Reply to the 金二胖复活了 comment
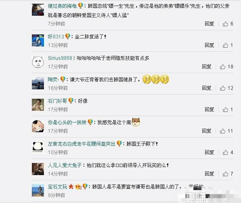Screen dimensions: 241x203 coord(209,45)
